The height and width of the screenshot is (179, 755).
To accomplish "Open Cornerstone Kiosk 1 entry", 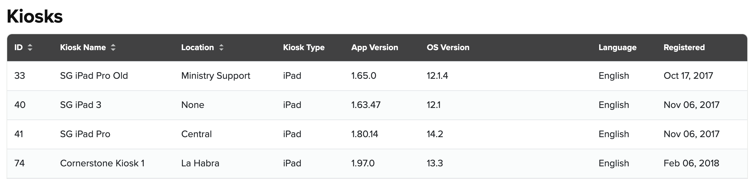I will (x=102, y=163).
